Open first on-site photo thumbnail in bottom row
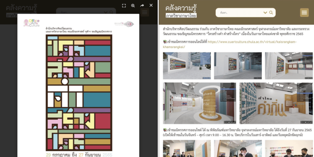Screen dimensions: 314x157 click(187, 148)
